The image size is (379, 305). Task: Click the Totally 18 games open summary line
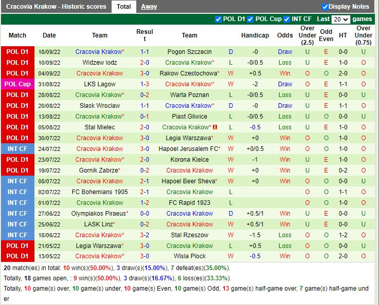pos(117,278)
